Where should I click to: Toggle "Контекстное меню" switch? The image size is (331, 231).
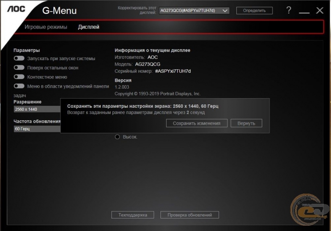point(19,77)
